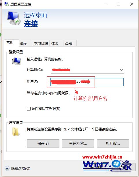Click the Remote Desktop title bar icon

[7, 4]
